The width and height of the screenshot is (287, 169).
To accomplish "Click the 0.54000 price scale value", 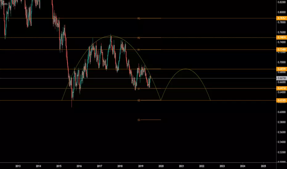I will point(282,142).
